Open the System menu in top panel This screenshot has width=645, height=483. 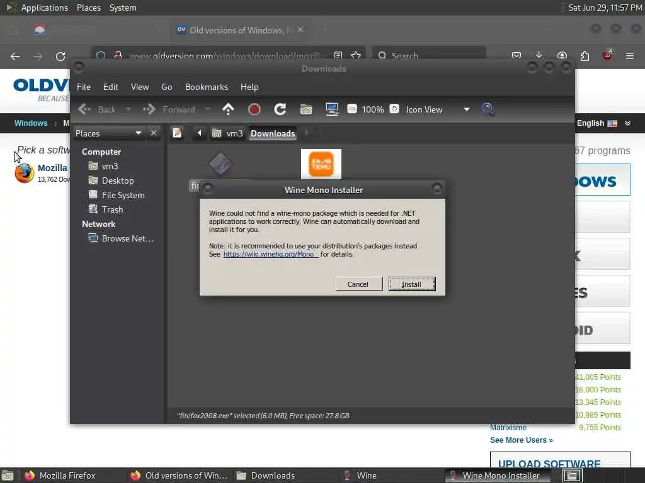tap(123, 8)
